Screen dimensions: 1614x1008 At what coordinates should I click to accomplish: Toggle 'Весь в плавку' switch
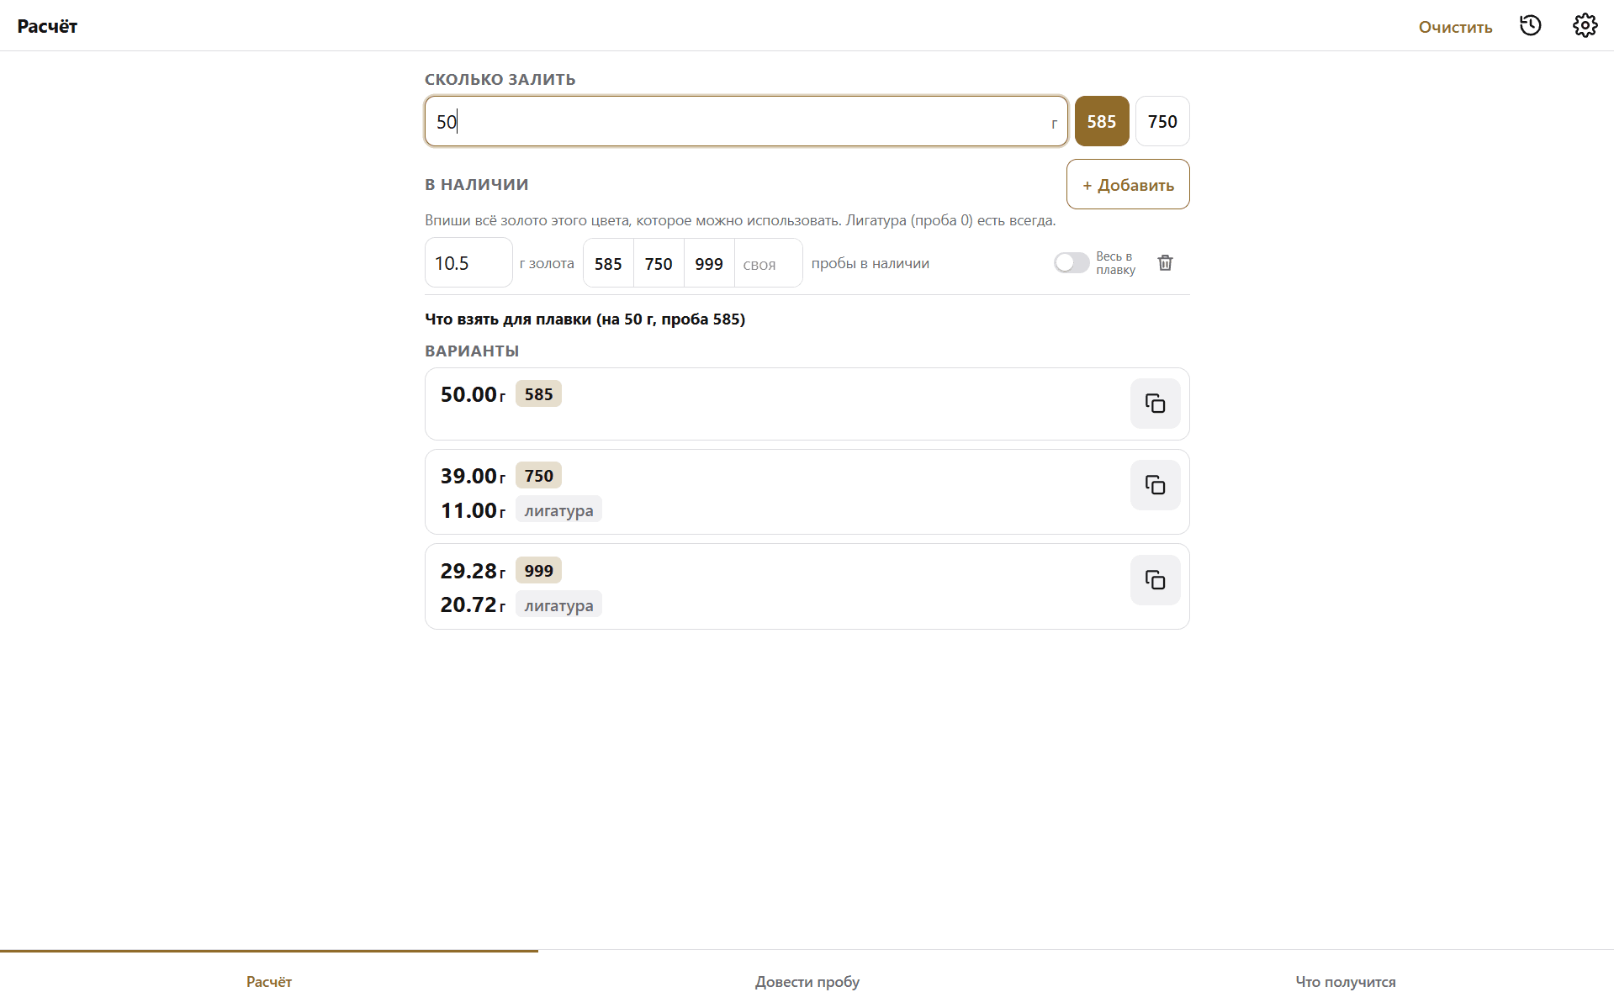[x=1072, y=263]
